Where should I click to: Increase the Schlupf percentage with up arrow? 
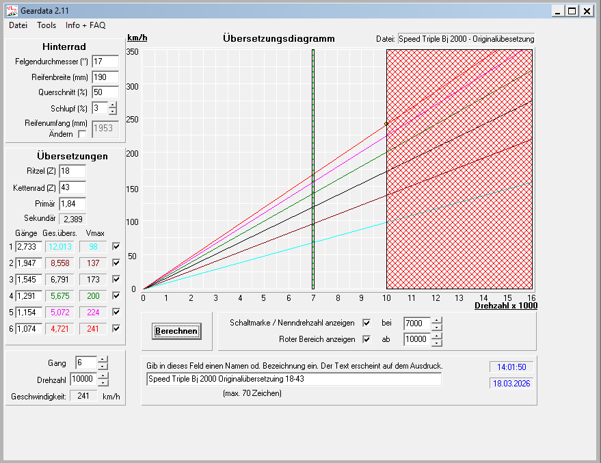tap(113, 105)
